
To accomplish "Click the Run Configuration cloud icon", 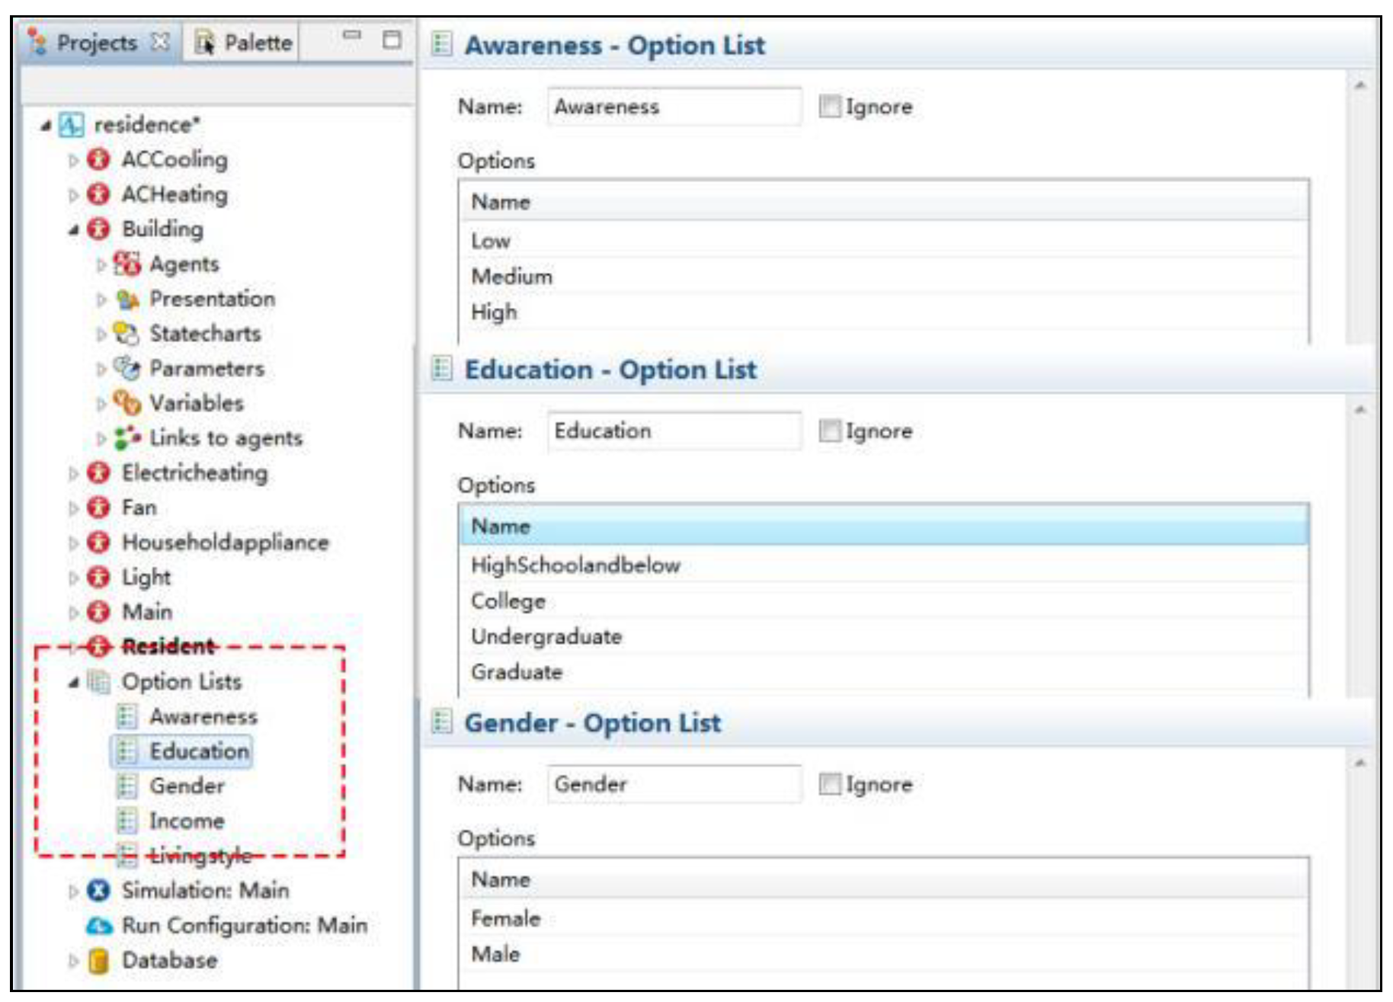I will point(98,926).
